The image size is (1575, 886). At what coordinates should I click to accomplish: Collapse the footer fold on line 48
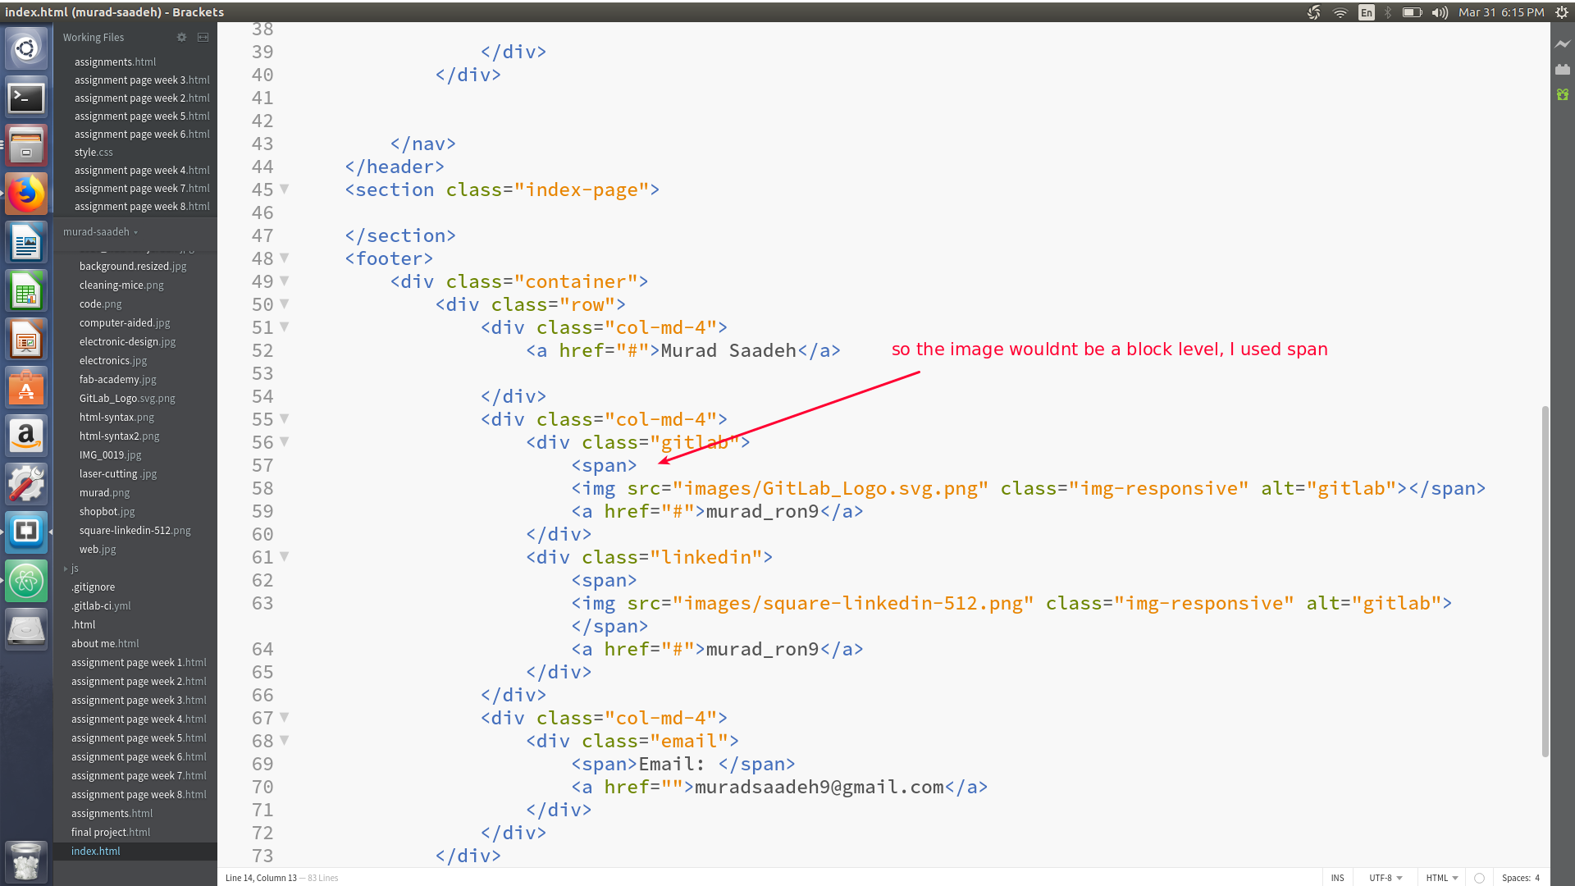[x=285, y=258]
